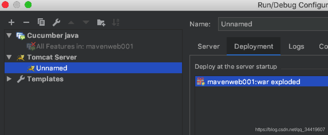Switch to the Logs tab
328x135 pixels.
(x=296, y=46)
